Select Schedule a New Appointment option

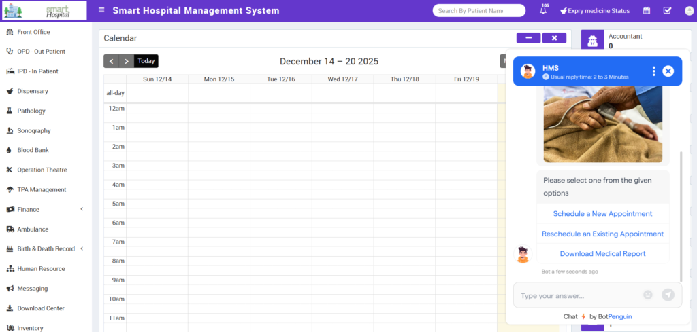click(602, 213)
